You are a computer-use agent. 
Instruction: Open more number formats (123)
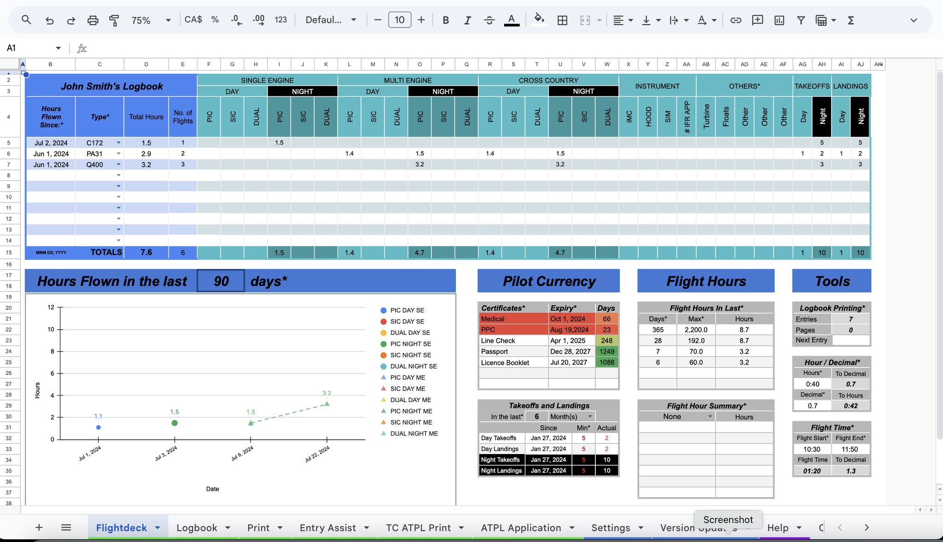(280, 20)
